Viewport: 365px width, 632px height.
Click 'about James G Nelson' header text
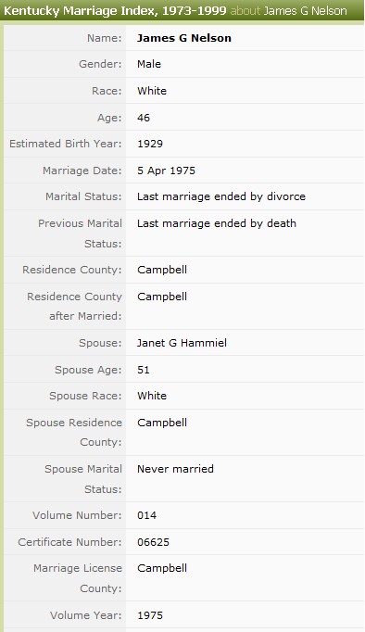click(x=288, y=10)
